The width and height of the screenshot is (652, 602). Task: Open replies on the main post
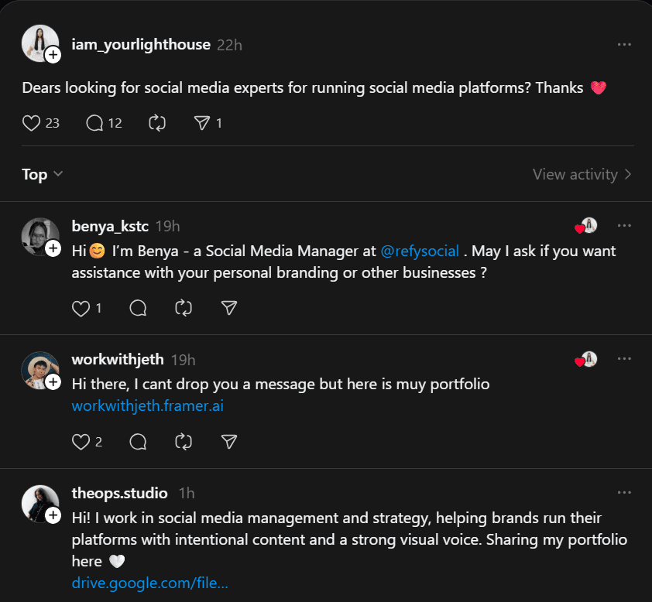(x=95, y=123)
